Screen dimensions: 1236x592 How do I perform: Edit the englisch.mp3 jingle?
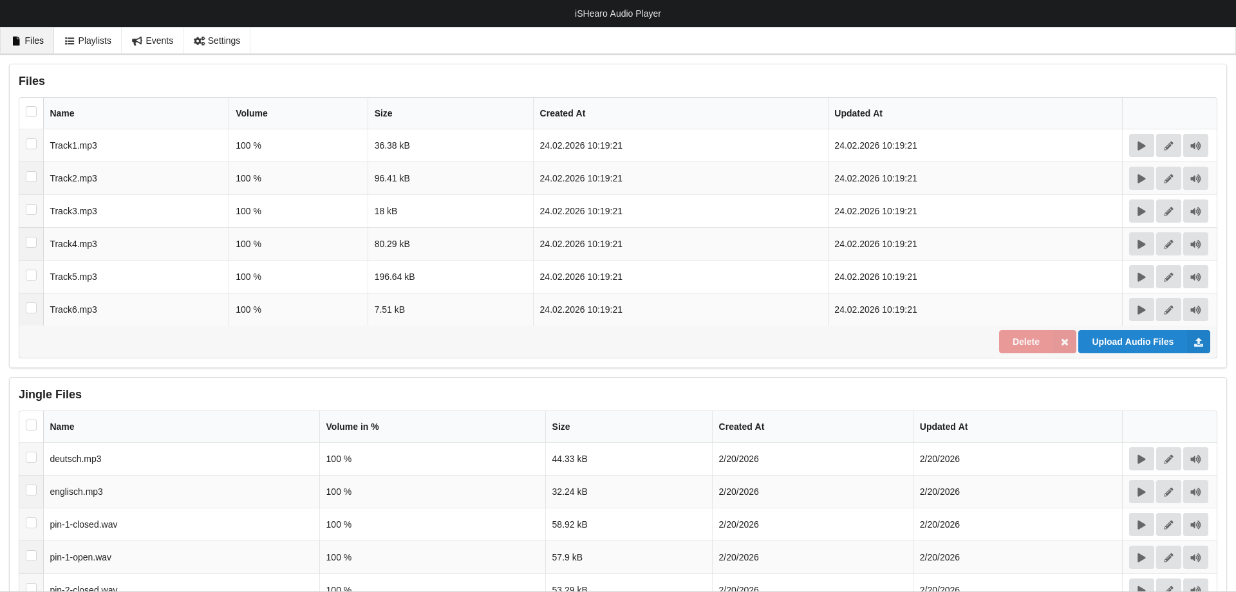pos(1168,492)
